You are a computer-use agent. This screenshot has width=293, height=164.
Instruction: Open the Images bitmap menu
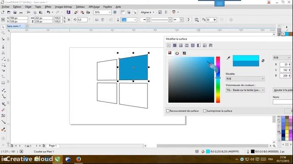click(x=63, y=7)
